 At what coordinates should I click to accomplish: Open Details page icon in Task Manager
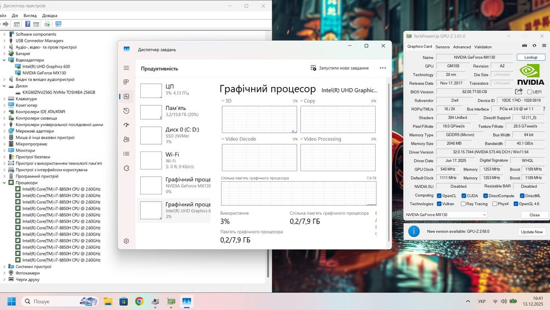point(127,154)
